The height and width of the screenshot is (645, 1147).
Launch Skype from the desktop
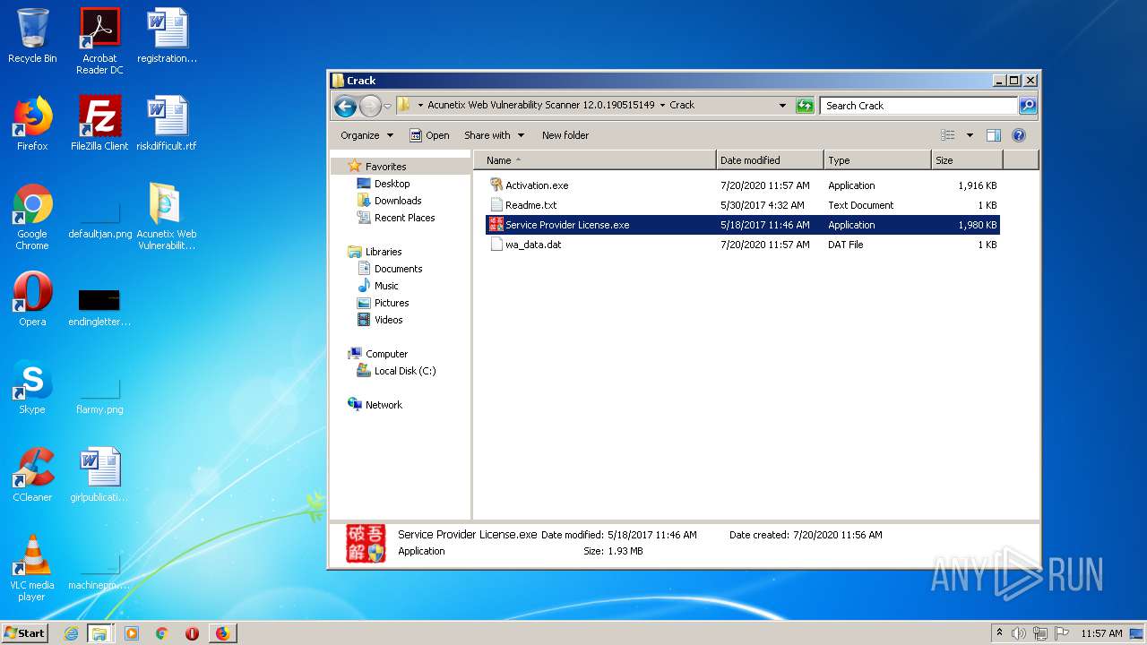(x=32, y=387)
